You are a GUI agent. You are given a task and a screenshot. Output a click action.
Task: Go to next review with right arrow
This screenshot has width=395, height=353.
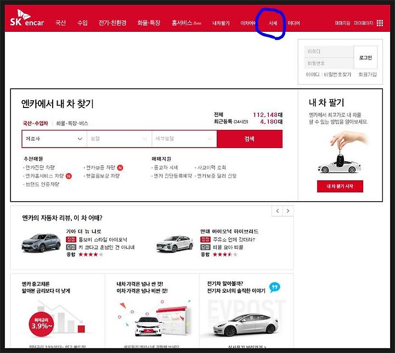(x=288, y=211)
